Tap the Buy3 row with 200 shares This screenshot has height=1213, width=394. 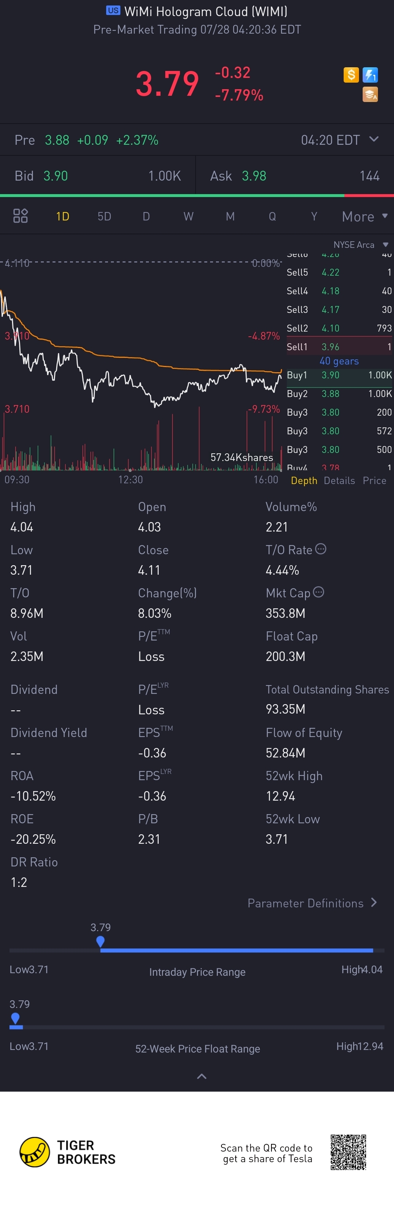(x=340, y=412)
